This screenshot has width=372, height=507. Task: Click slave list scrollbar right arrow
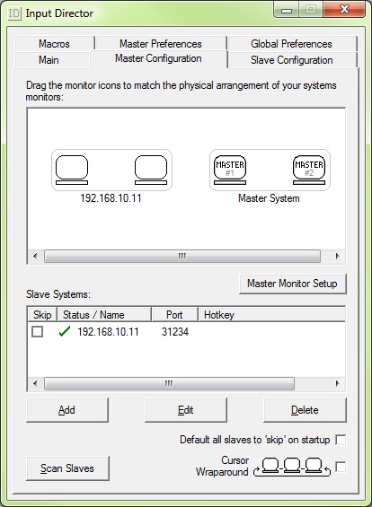point(337,384)
